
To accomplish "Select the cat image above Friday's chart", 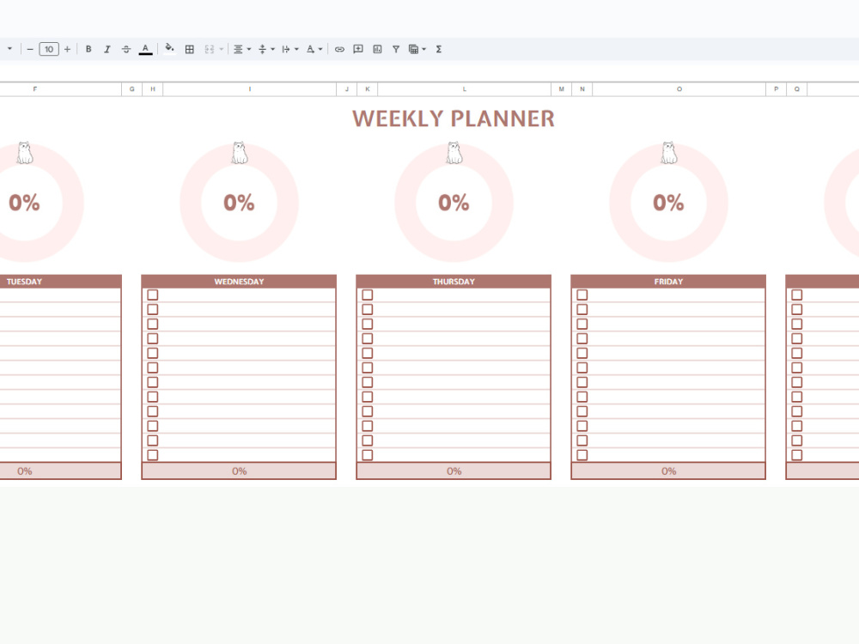I will tap(669, 153).
